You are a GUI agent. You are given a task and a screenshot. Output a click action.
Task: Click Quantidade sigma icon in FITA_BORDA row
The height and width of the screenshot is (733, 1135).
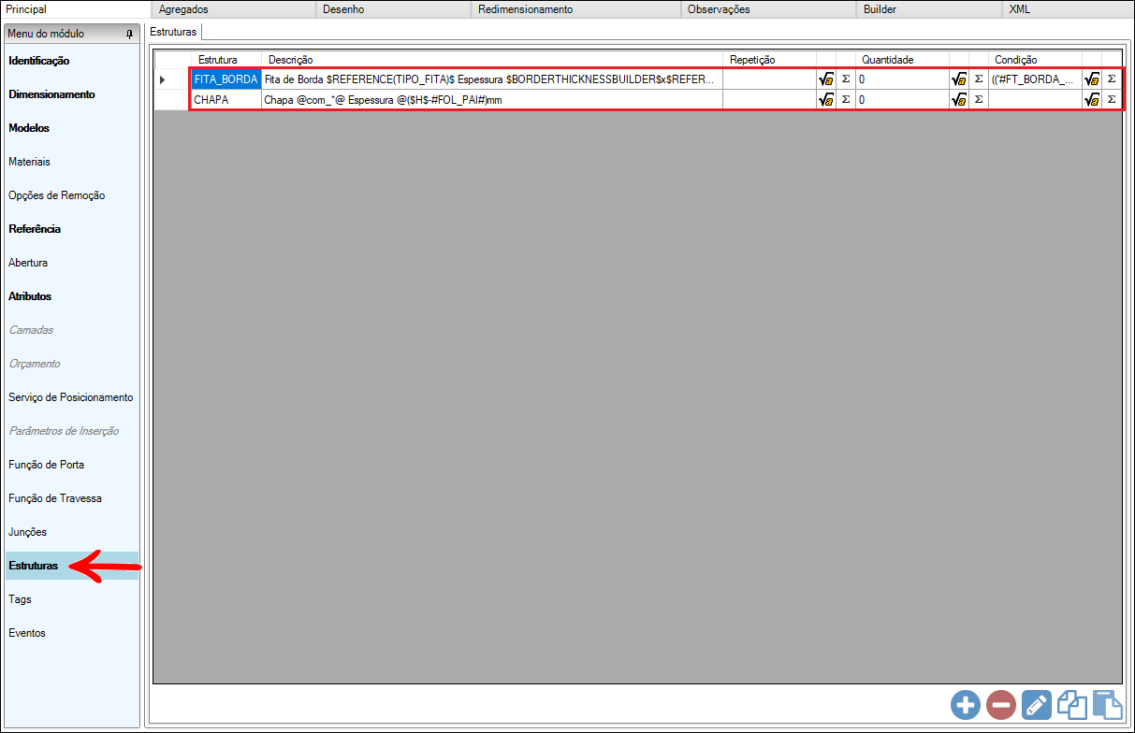click(x=979, y=79)
